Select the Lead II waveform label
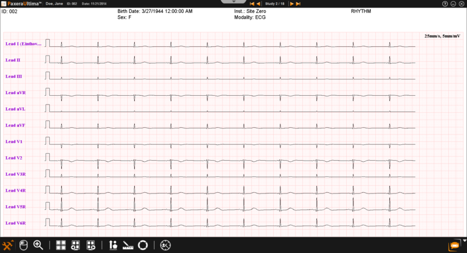 [x=13, y=60]
